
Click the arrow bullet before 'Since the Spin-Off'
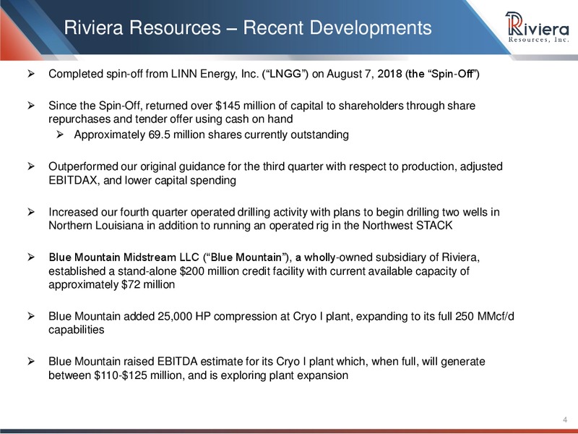(31, 106)
